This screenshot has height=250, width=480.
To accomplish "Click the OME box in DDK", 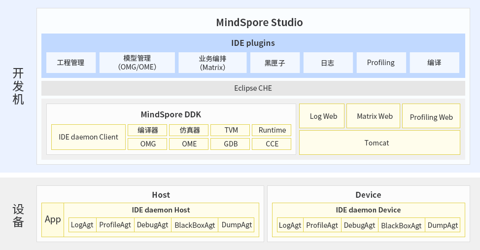I will 189,144.
